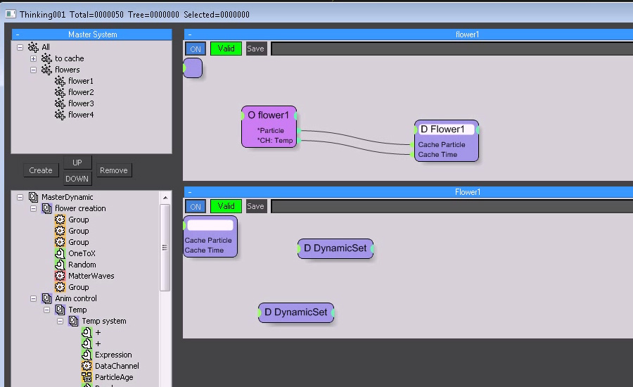Click the Expression operator icon

(87, 355)
